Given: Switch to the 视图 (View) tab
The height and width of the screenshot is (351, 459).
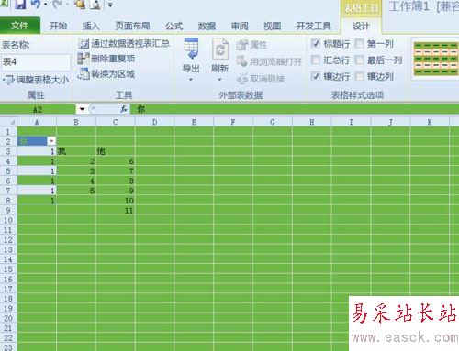Looking at the screenshot, I should (x=272, y=26).
